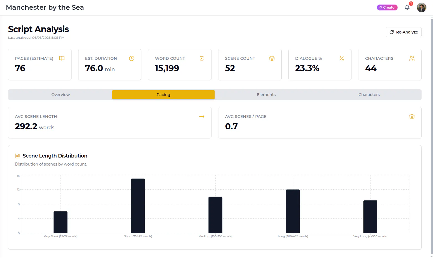Click the Re-Analyze button
This screenshot has height=258, width=433.
click(x=404, y=32)
